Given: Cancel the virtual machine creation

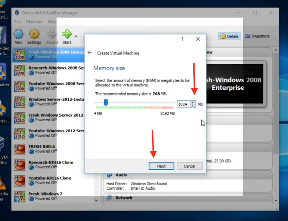Looking at the screenshot, I should point(189,166).
